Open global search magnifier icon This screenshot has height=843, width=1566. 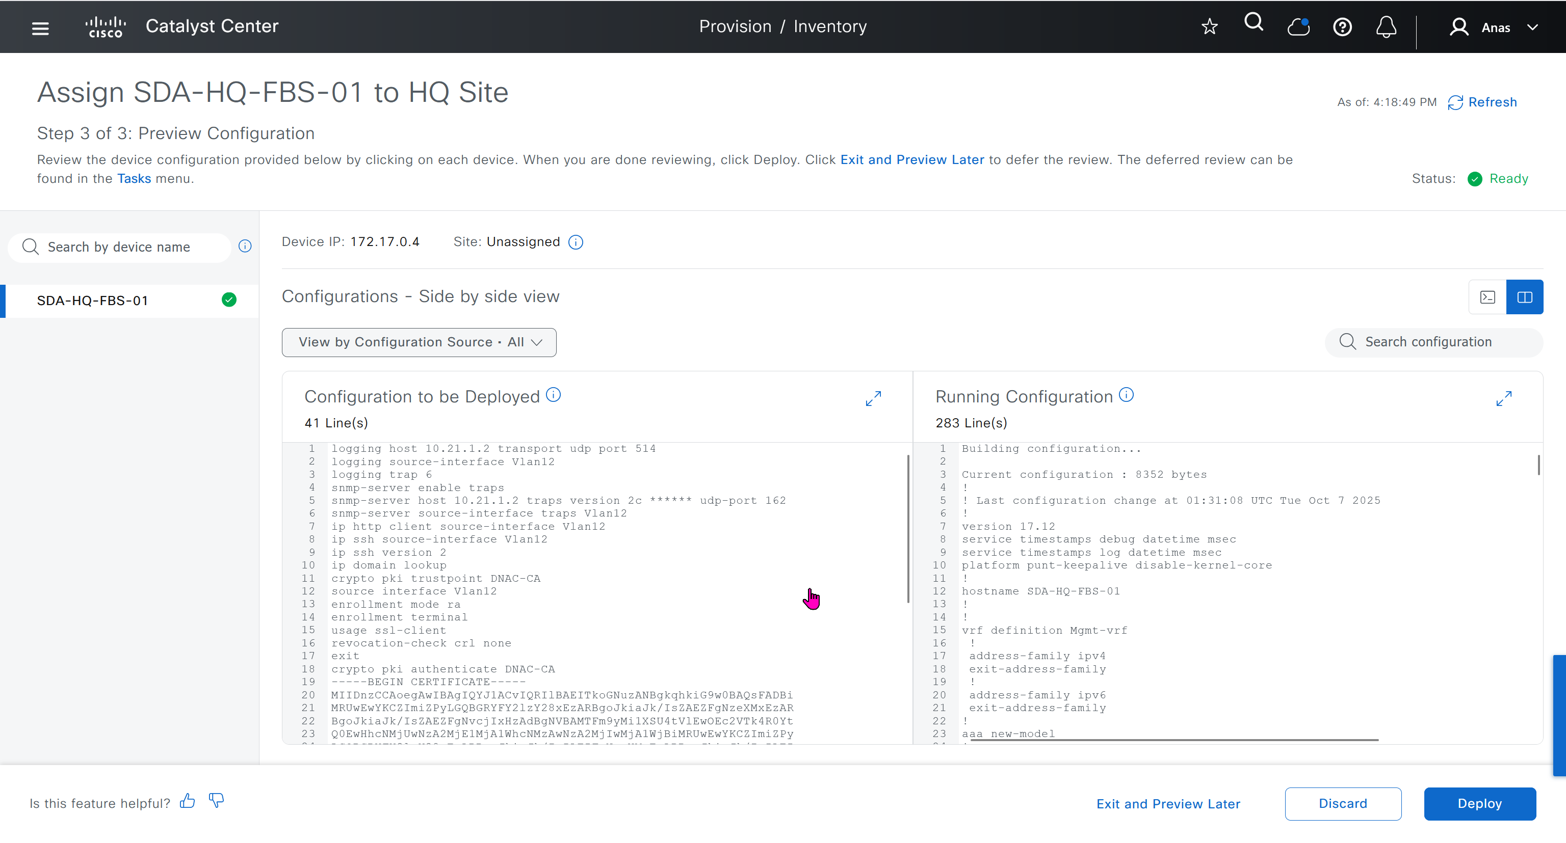[x=1254, y=23]
